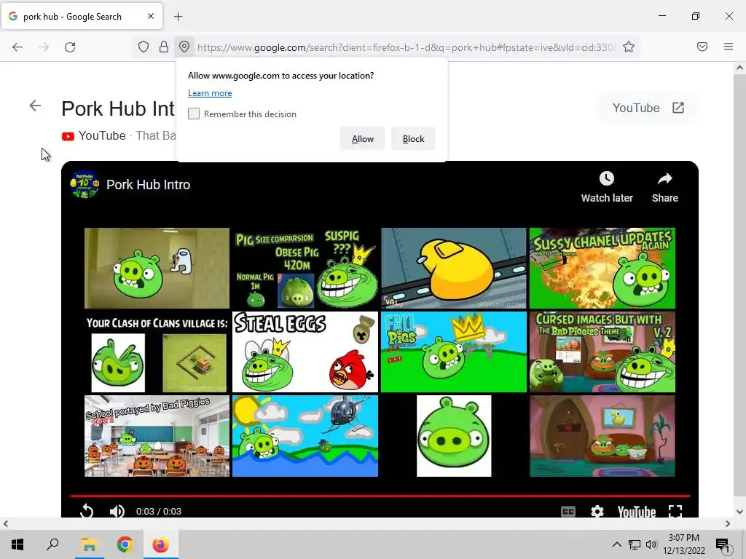Viewport: 746px width, 559px height.
Task: Select the pork hub - Google Search tab
Action: pyautogui.click(x=82, y=16)
